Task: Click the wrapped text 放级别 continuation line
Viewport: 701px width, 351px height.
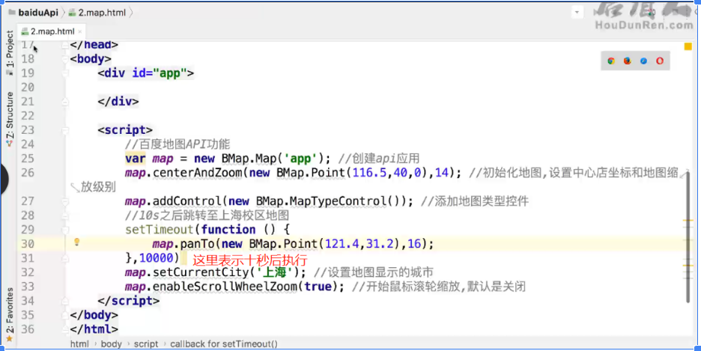Action: pyautogui.click(x=98, y=186)
